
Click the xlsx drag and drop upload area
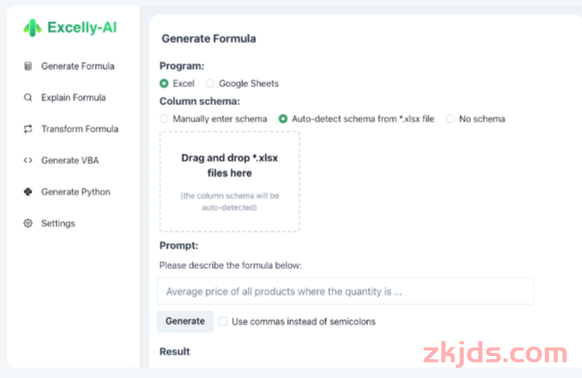coord(230,182)
